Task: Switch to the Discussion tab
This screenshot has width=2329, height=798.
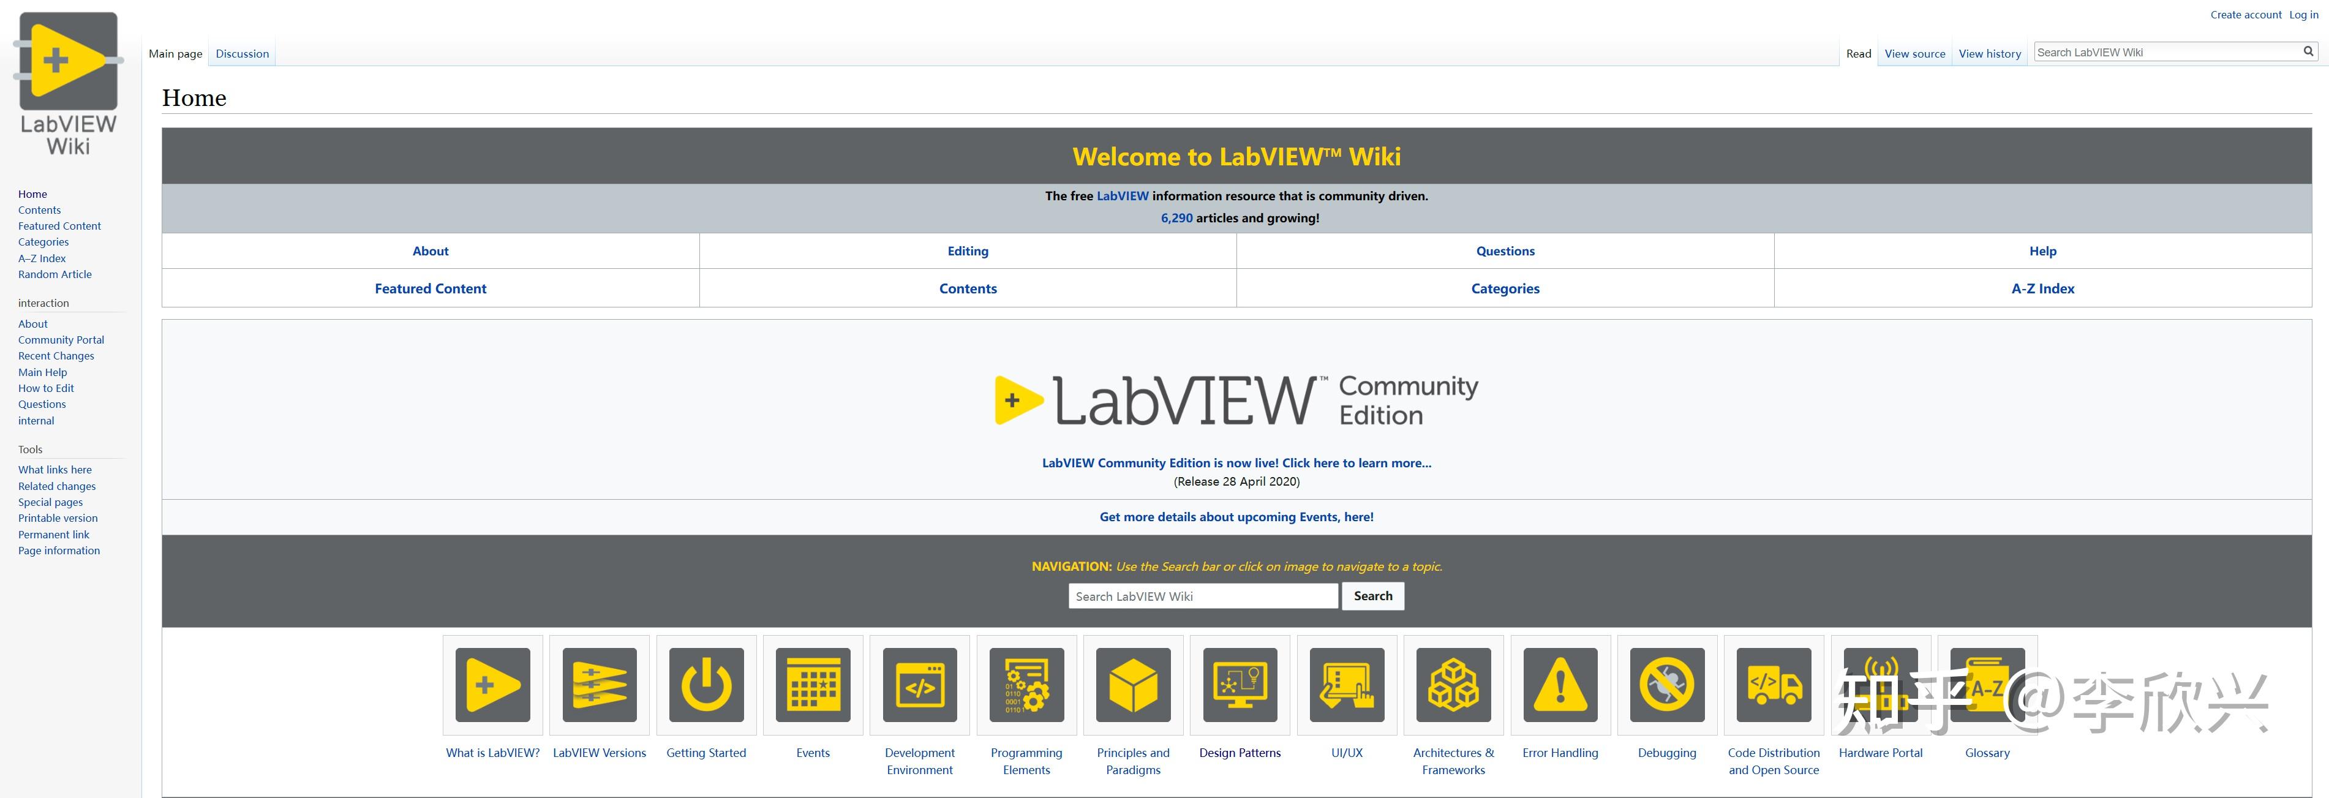Action: pos(241,53)
